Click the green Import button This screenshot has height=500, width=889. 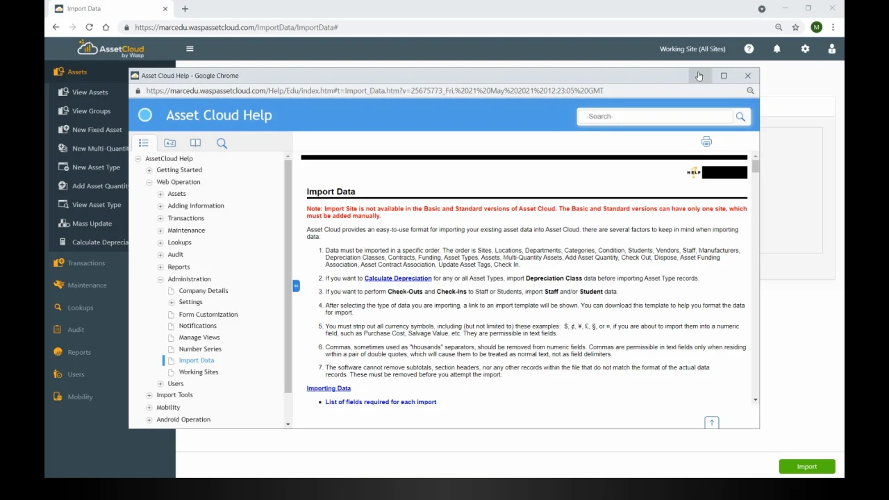806,467
